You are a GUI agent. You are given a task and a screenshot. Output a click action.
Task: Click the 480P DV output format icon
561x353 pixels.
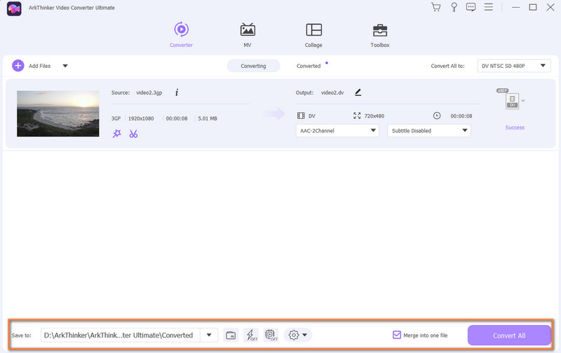pos(512,101)
